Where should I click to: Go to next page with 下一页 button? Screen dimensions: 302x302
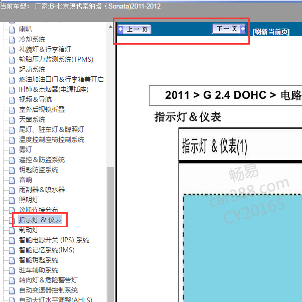tap(229, 29)
